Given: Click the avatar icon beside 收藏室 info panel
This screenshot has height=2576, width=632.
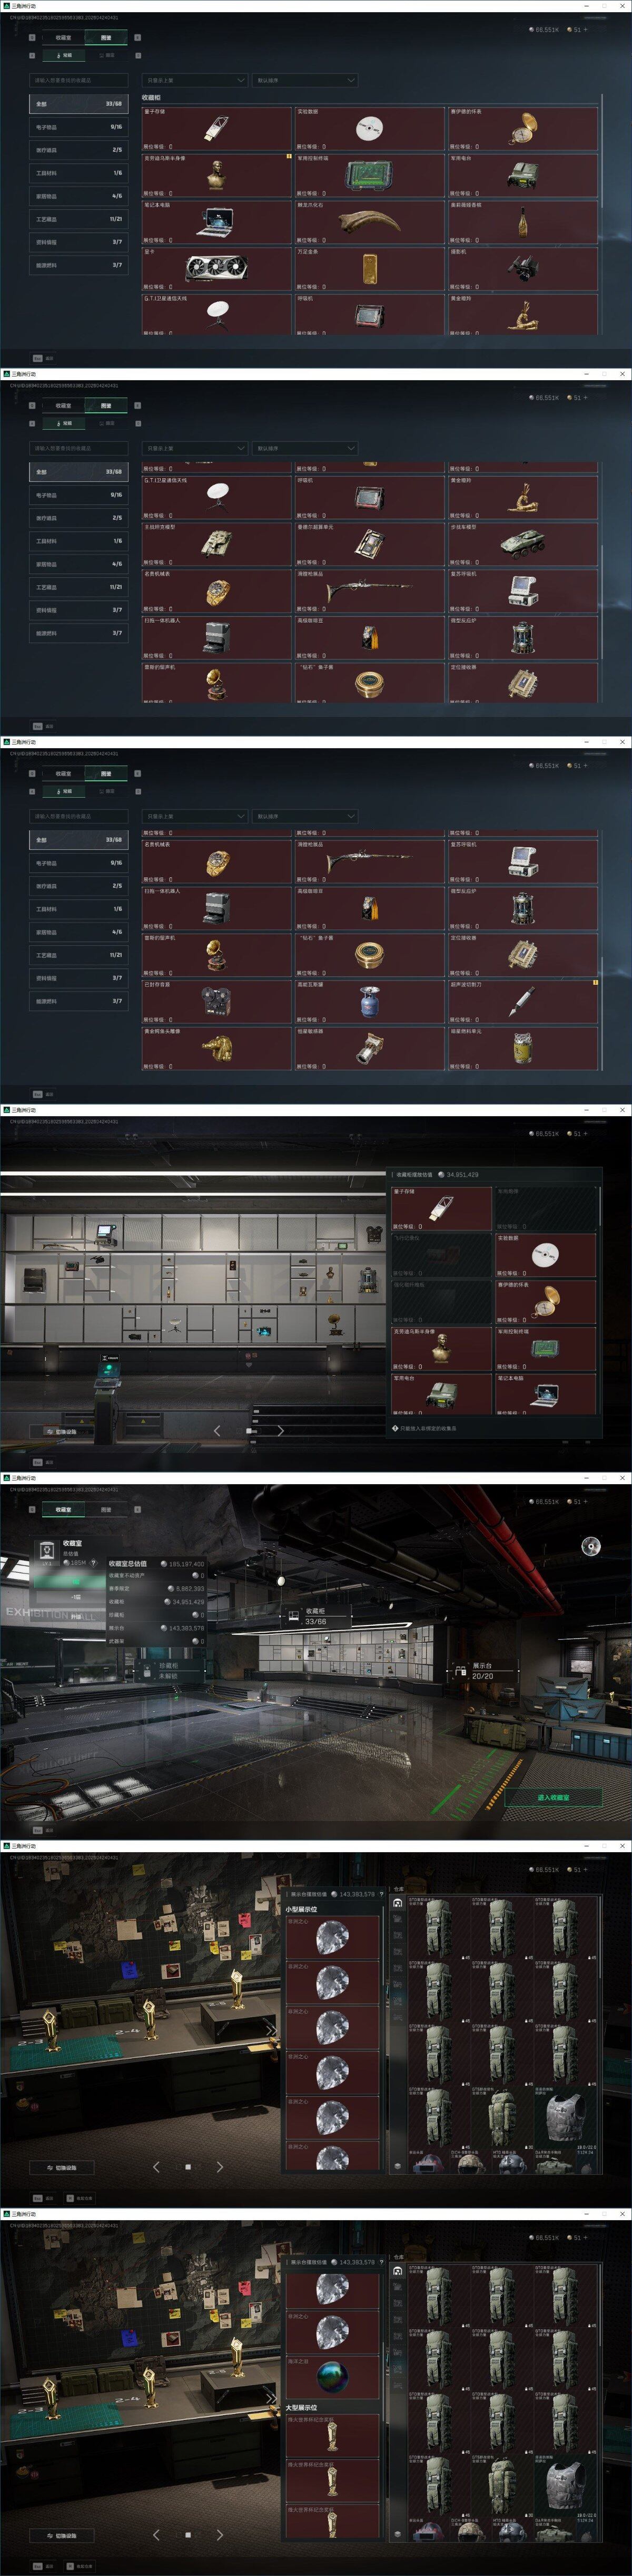Looking at the screenshot, I should coord(46,1551).
